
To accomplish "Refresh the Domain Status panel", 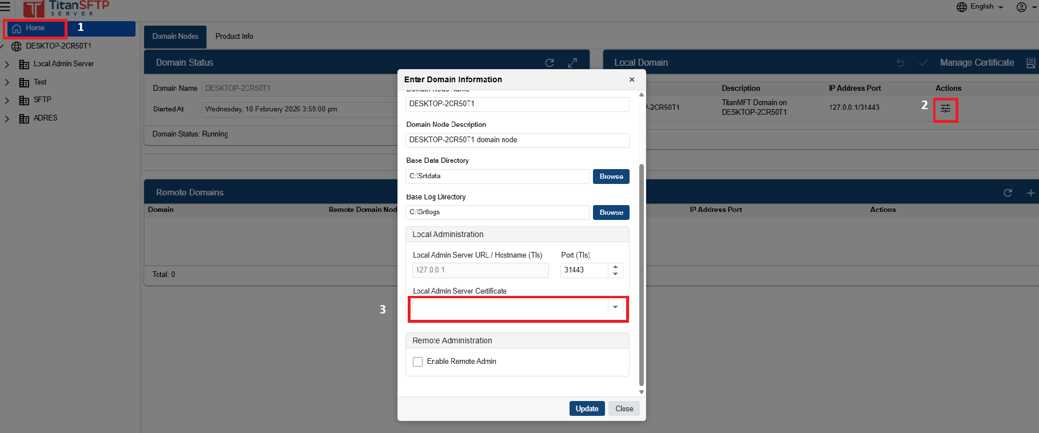I will click(550, 63).
